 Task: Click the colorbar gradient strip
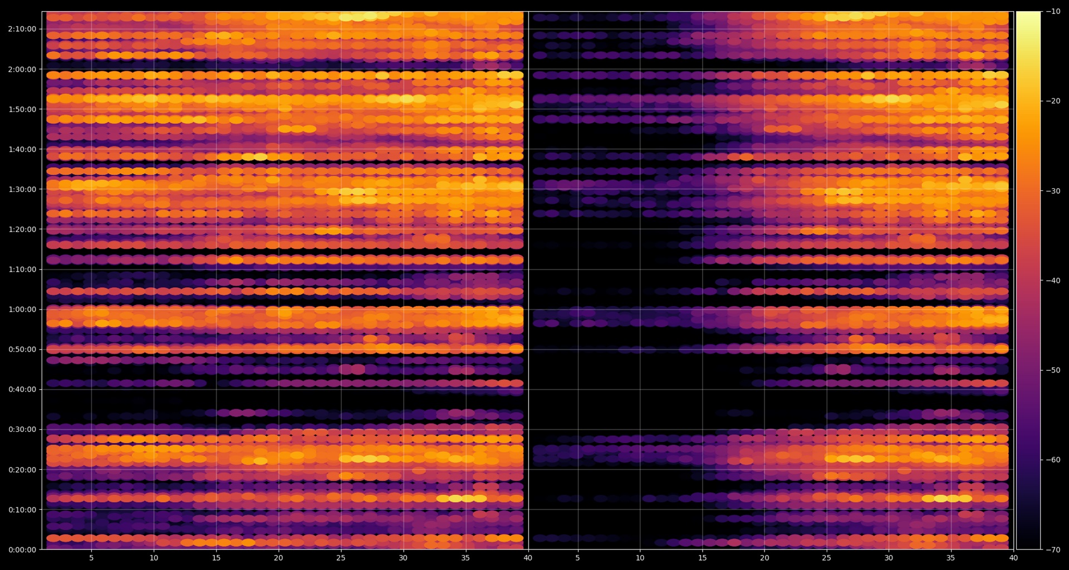tap(1028, 281)
